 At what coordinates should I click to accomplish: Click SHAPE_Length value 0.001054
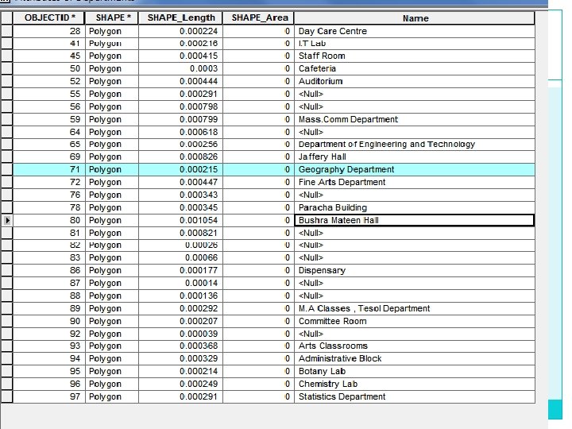point(180,220)
